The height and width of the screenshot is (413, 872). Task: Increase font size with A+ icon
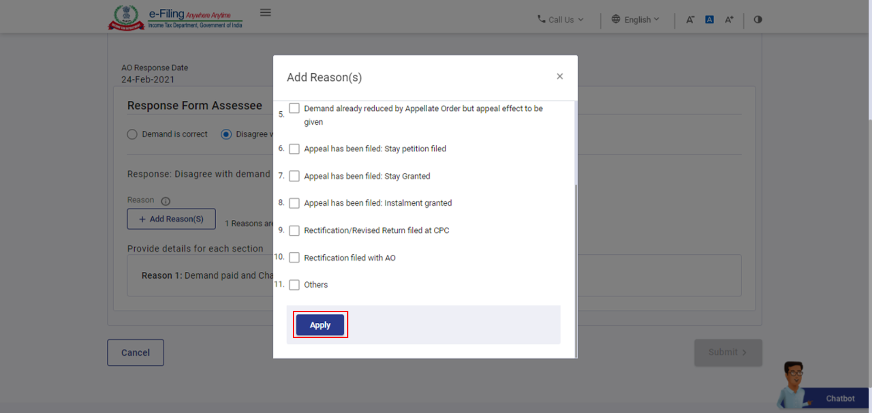point(729,20)
